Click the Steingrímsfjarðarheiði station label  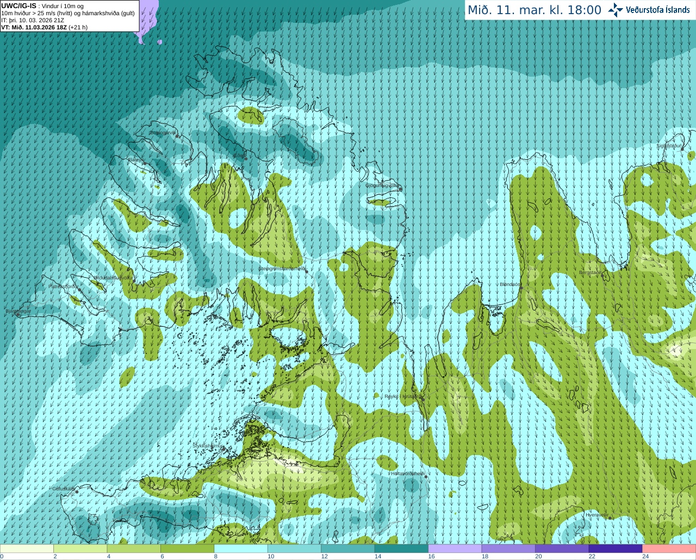click(282, 269)
